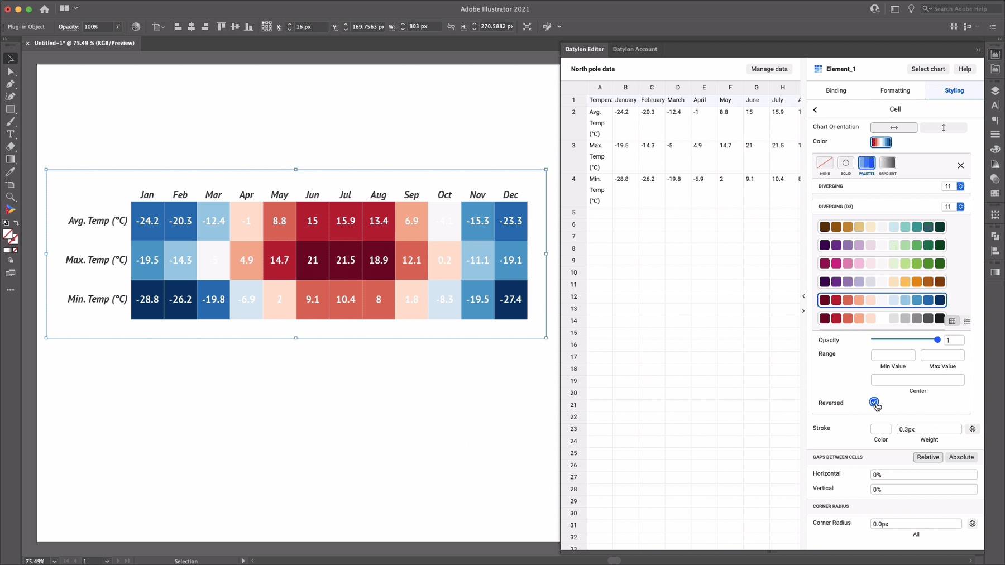
Task: Click the Corner Radius input field
Action: pos(915,524)
